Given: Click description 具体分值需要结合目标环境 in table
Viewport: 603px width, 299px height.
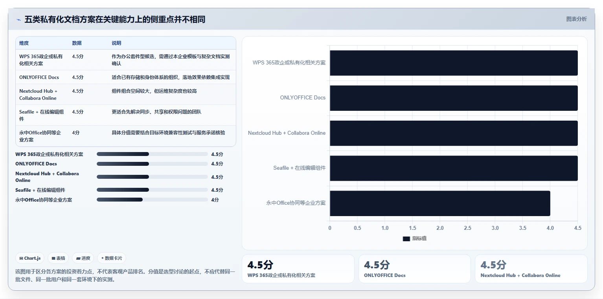Looking at the screenshot, I should point(168,133).
